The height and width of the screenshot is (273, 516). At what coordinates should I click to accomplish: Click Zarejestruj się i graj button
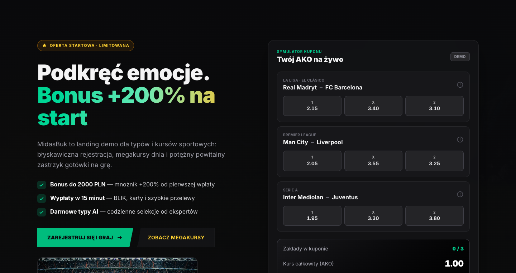[85, 238]
